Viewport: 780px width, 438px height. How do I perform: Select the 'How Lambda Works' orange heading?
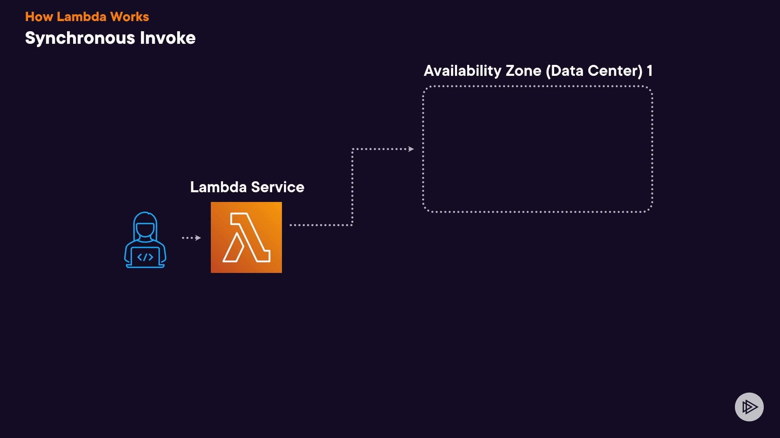pos(87,17)
